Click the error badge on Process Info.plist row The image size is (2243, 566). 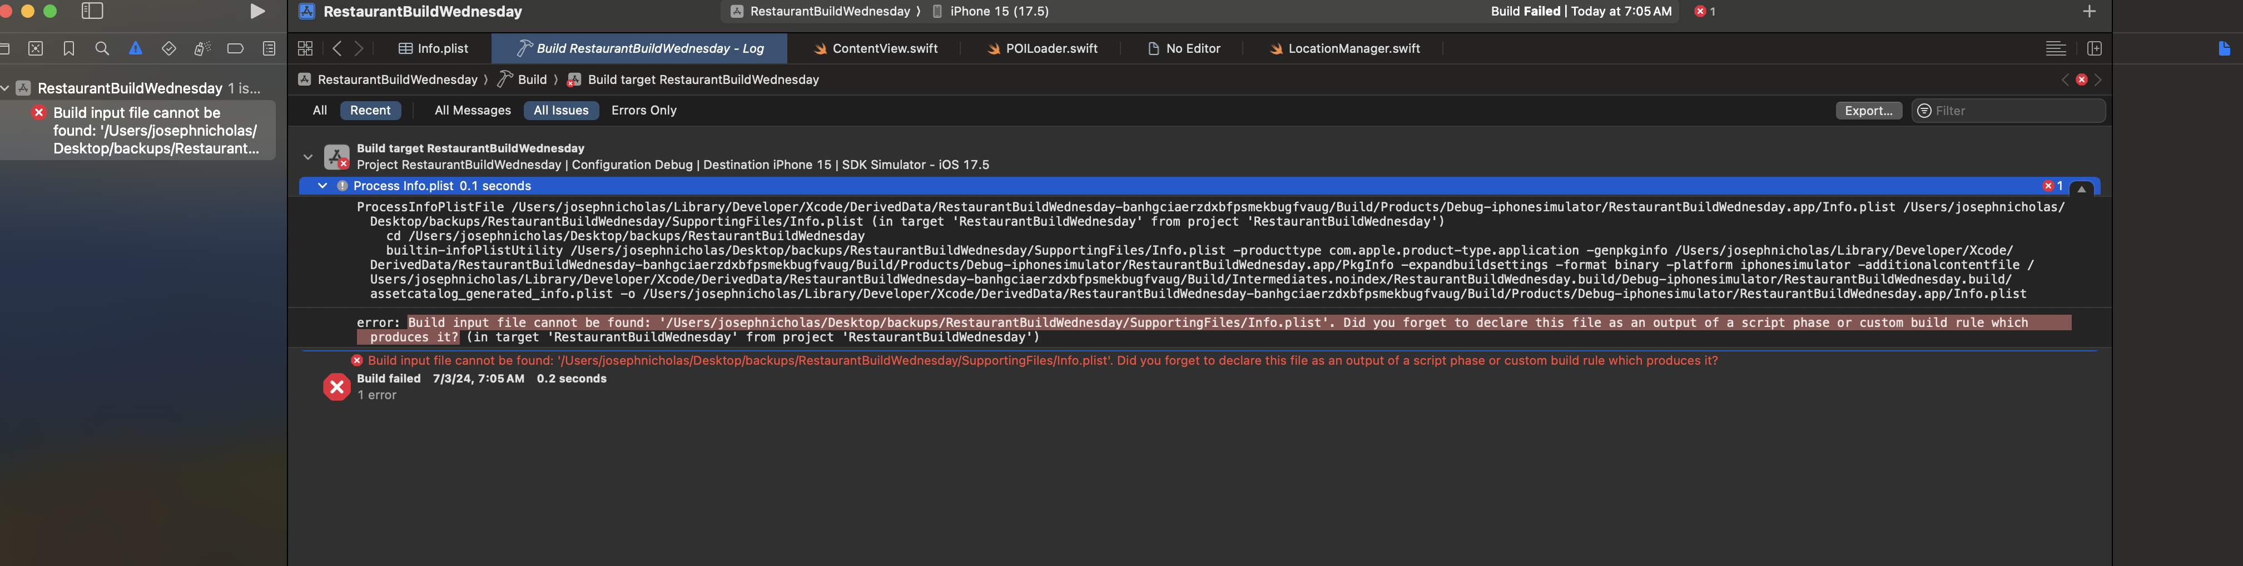(2053, 186)
